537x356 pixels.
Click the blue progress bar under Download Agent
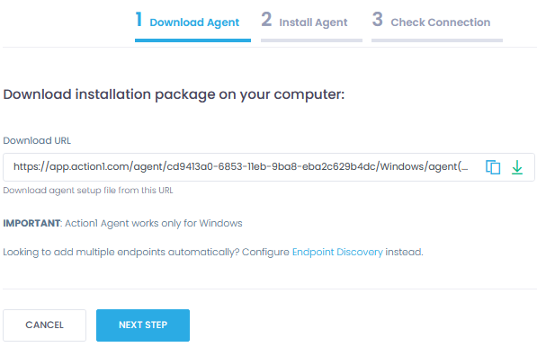point(192,40)
